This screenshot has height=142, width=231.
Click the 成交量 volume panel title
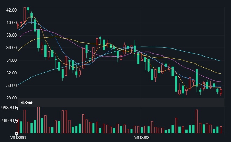(26, 103)
